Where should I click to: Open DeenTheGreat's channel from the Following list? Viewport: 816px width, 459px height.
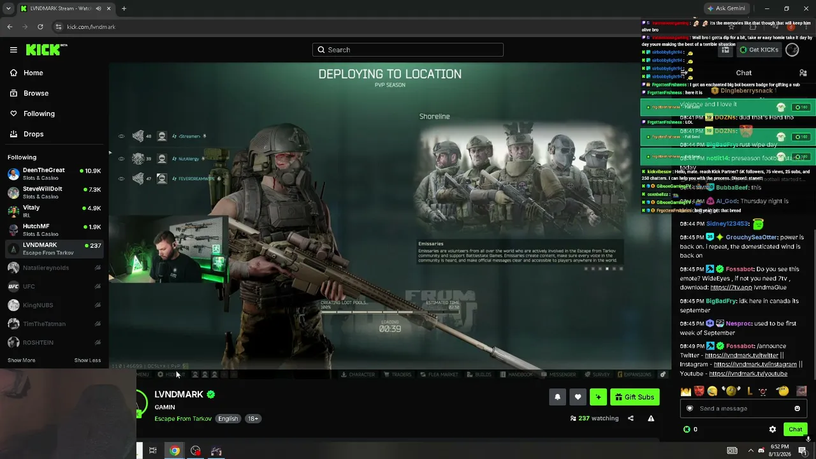[x=54, y=174]
